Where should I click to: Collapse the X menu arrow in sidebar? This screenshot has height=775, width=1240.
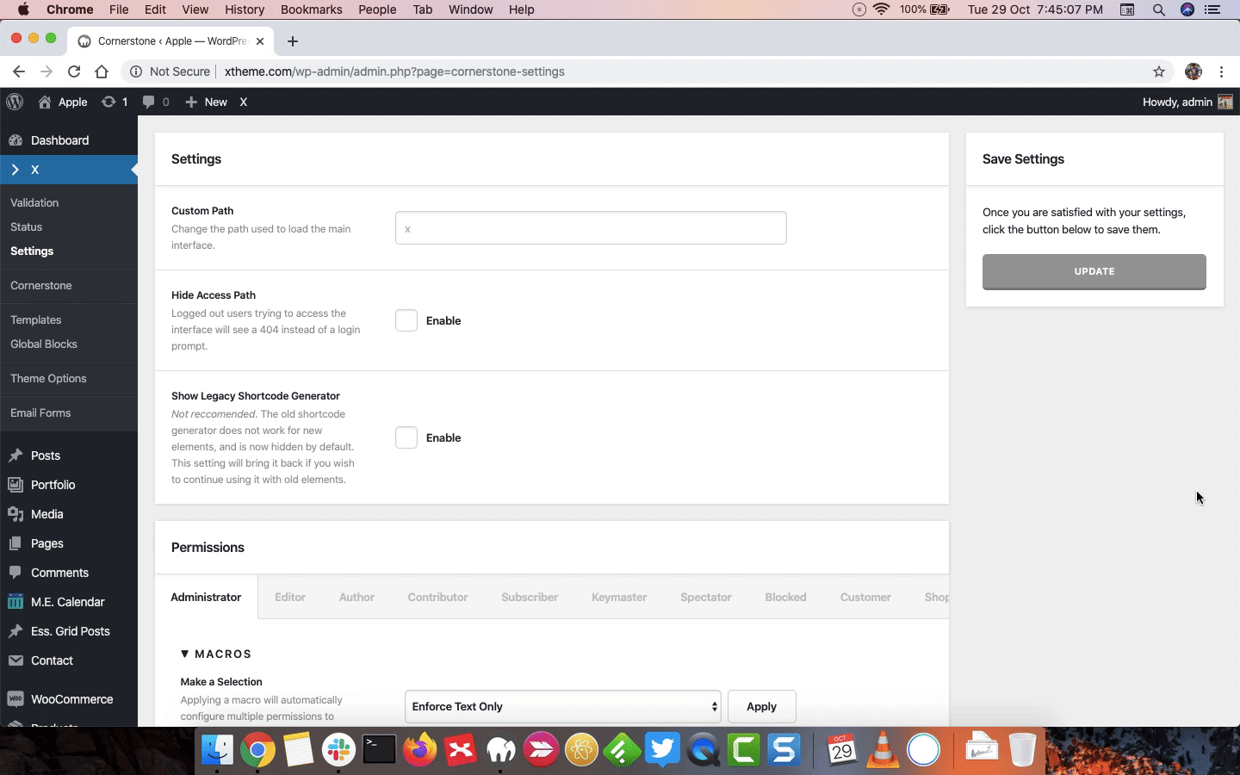coord(15,170)
